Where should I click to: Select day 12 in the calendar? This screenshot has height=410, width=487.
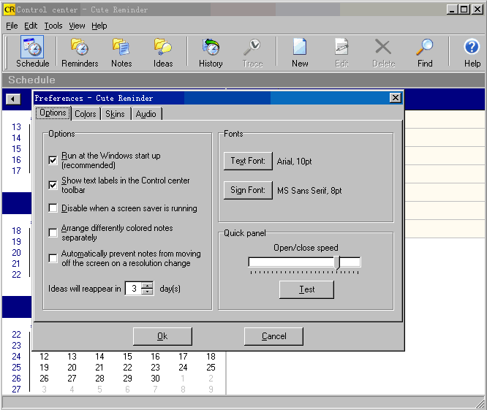(x=44, y=357)
